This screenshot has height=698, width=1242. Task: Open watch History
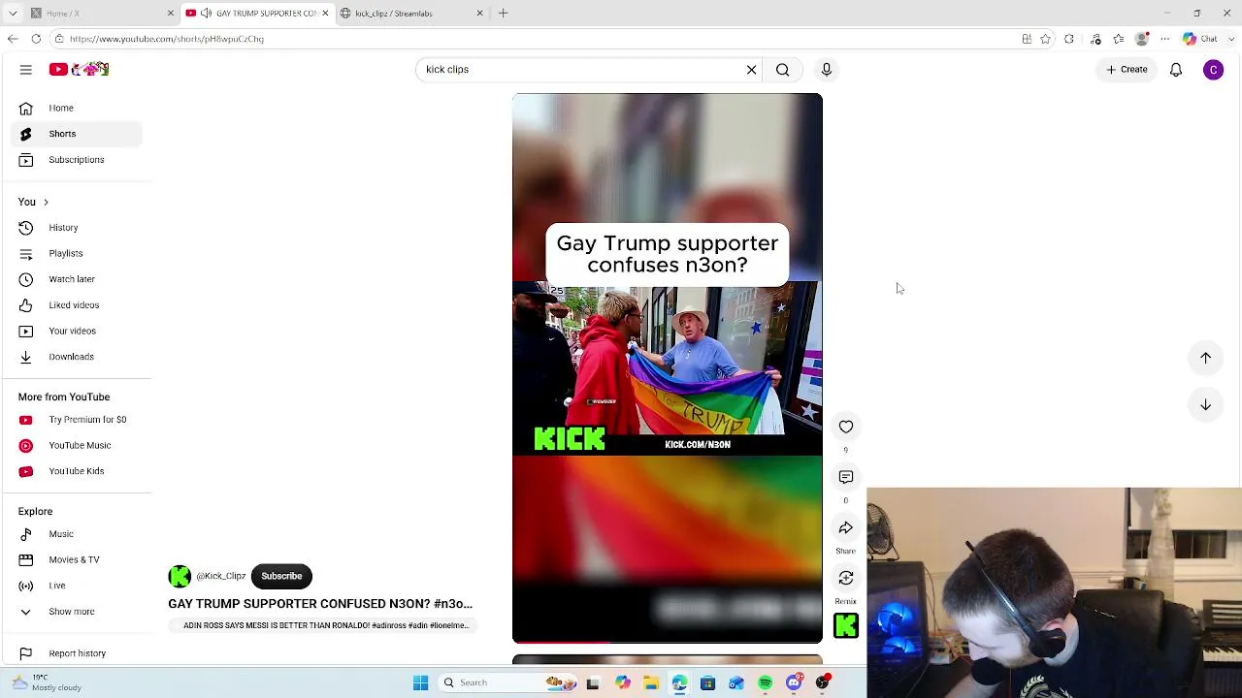click(78, 228)
